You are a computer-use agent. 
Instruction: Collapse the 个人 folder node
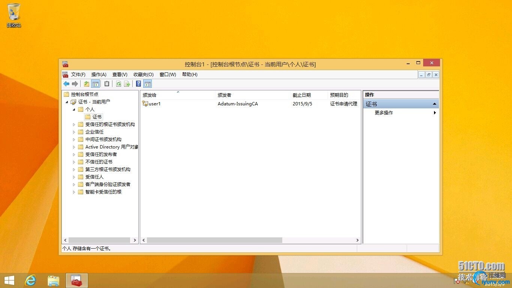pos(74,109)
